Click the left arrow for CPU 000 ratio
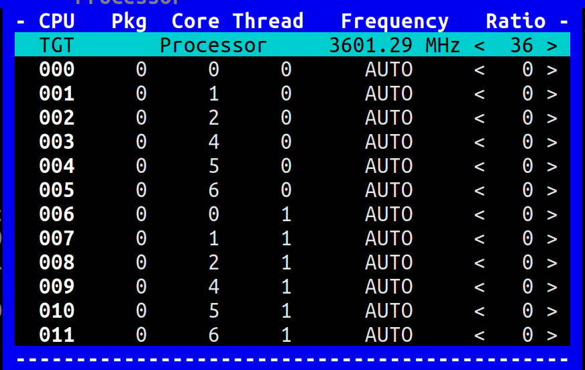The width and height of the screenshot is (585, 370). (480, 70)
